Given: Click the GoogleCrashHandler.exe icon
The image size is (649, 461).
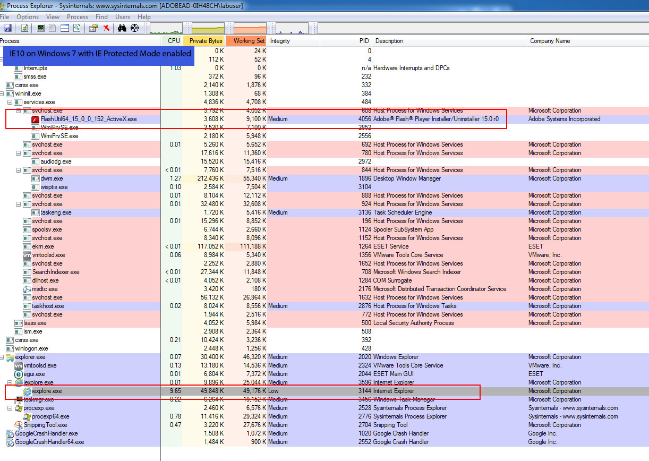Looking at the screenshot, I should tap(10, 433).
